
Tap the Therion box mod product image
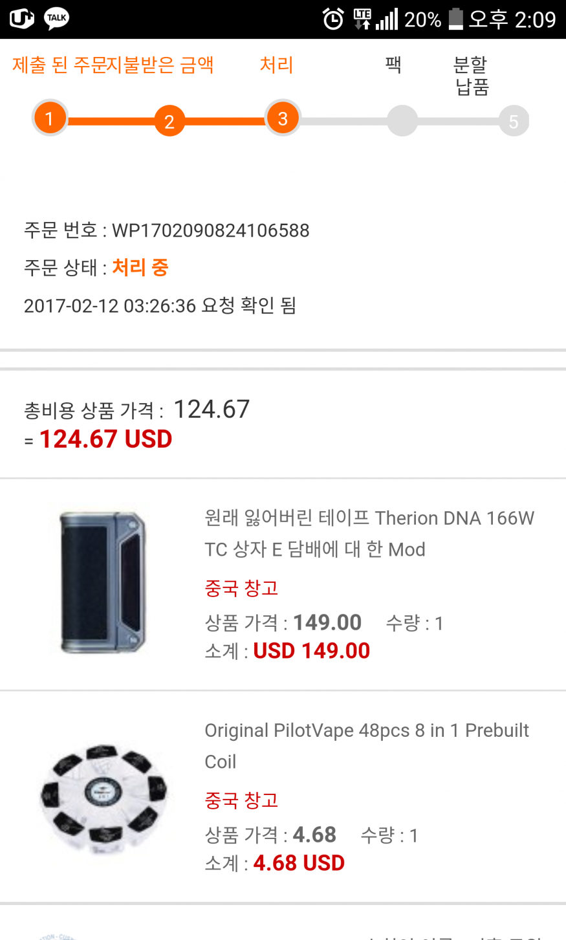103,582
